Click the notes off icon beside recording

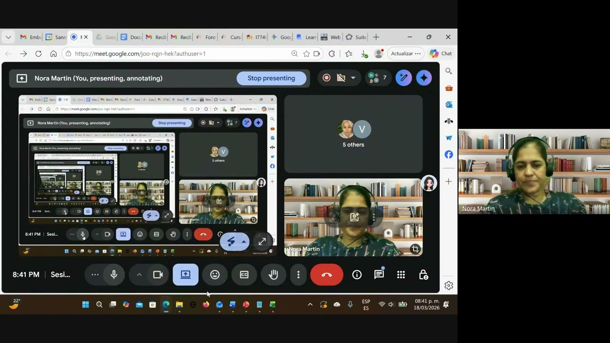341,78
